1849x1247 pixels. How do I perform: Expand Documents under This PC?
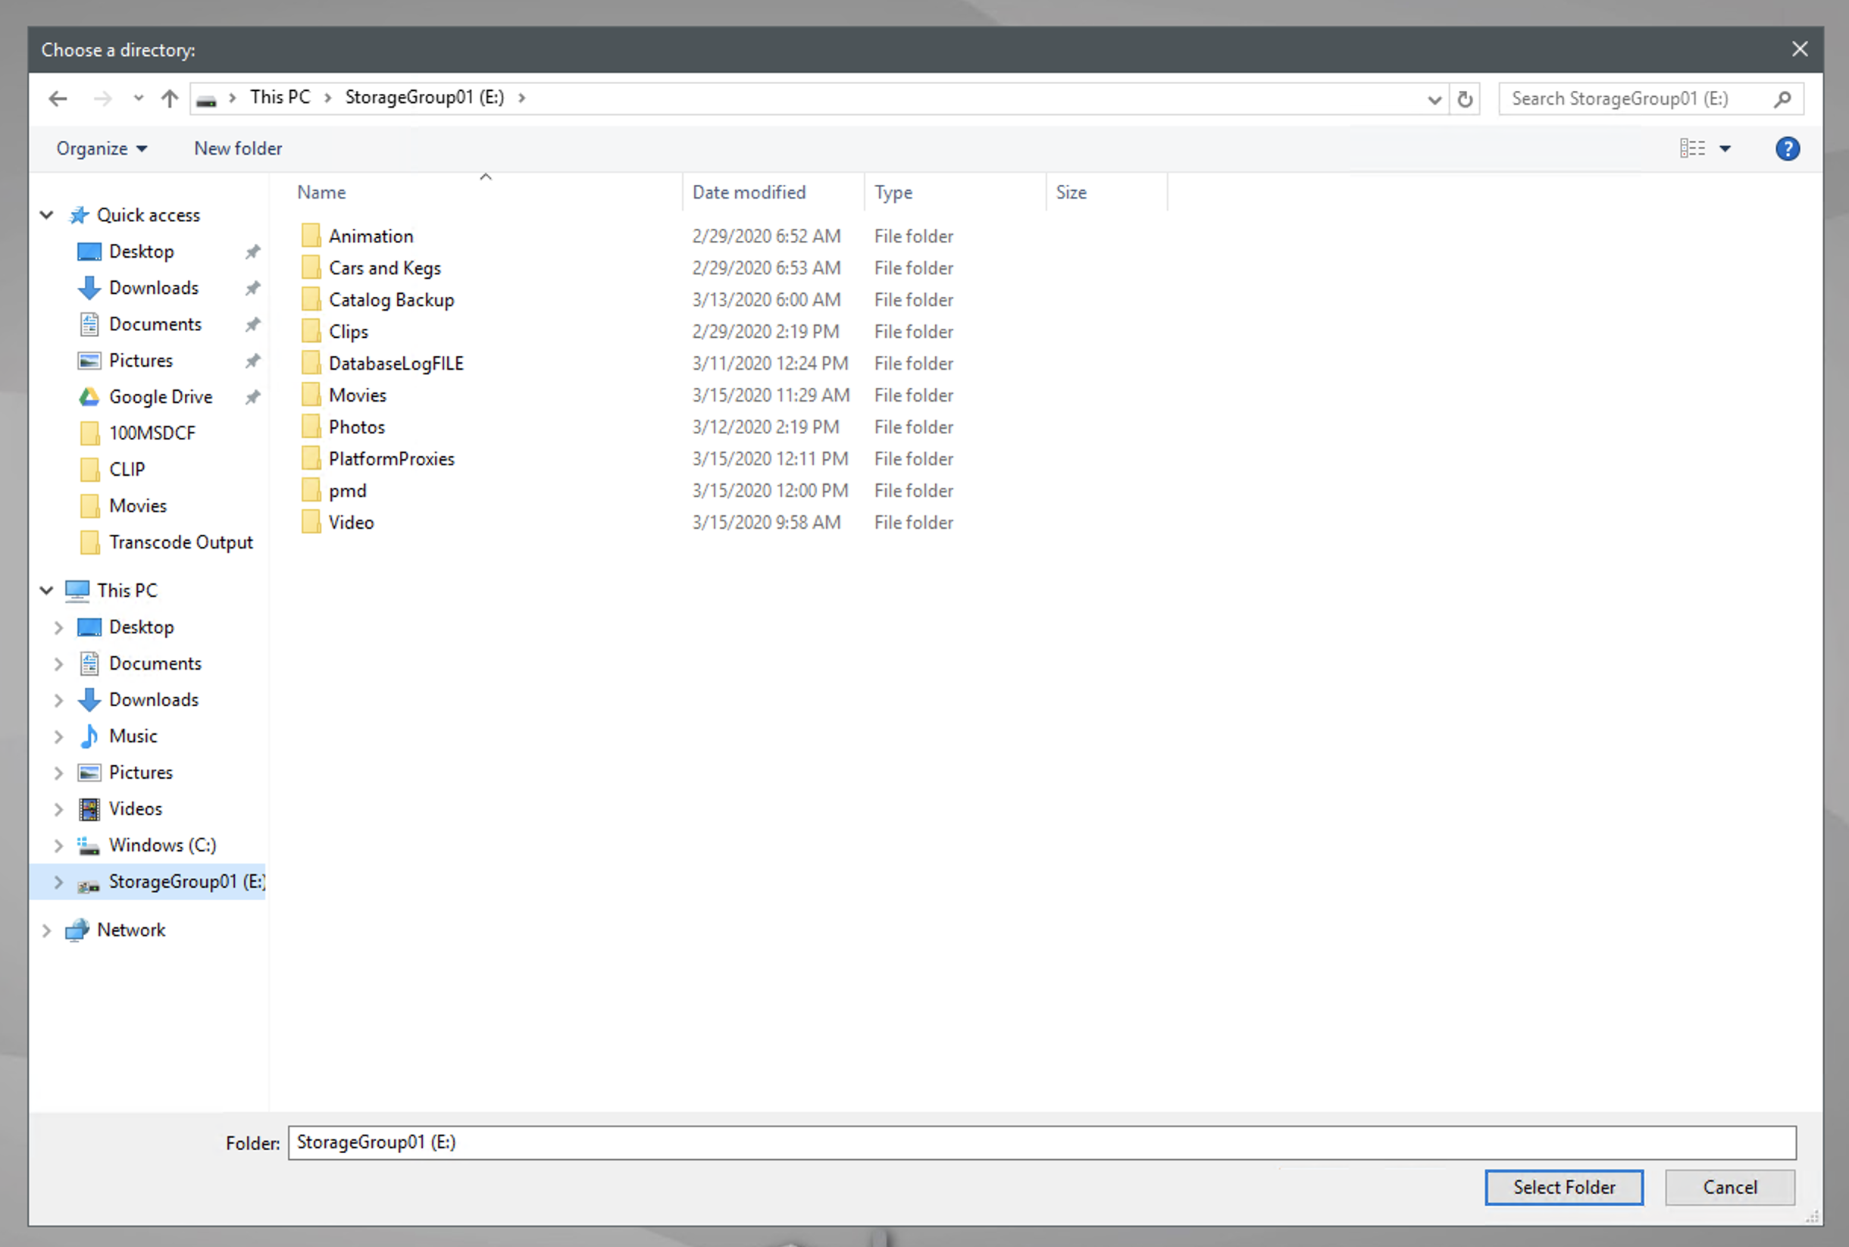click(58, 664)
